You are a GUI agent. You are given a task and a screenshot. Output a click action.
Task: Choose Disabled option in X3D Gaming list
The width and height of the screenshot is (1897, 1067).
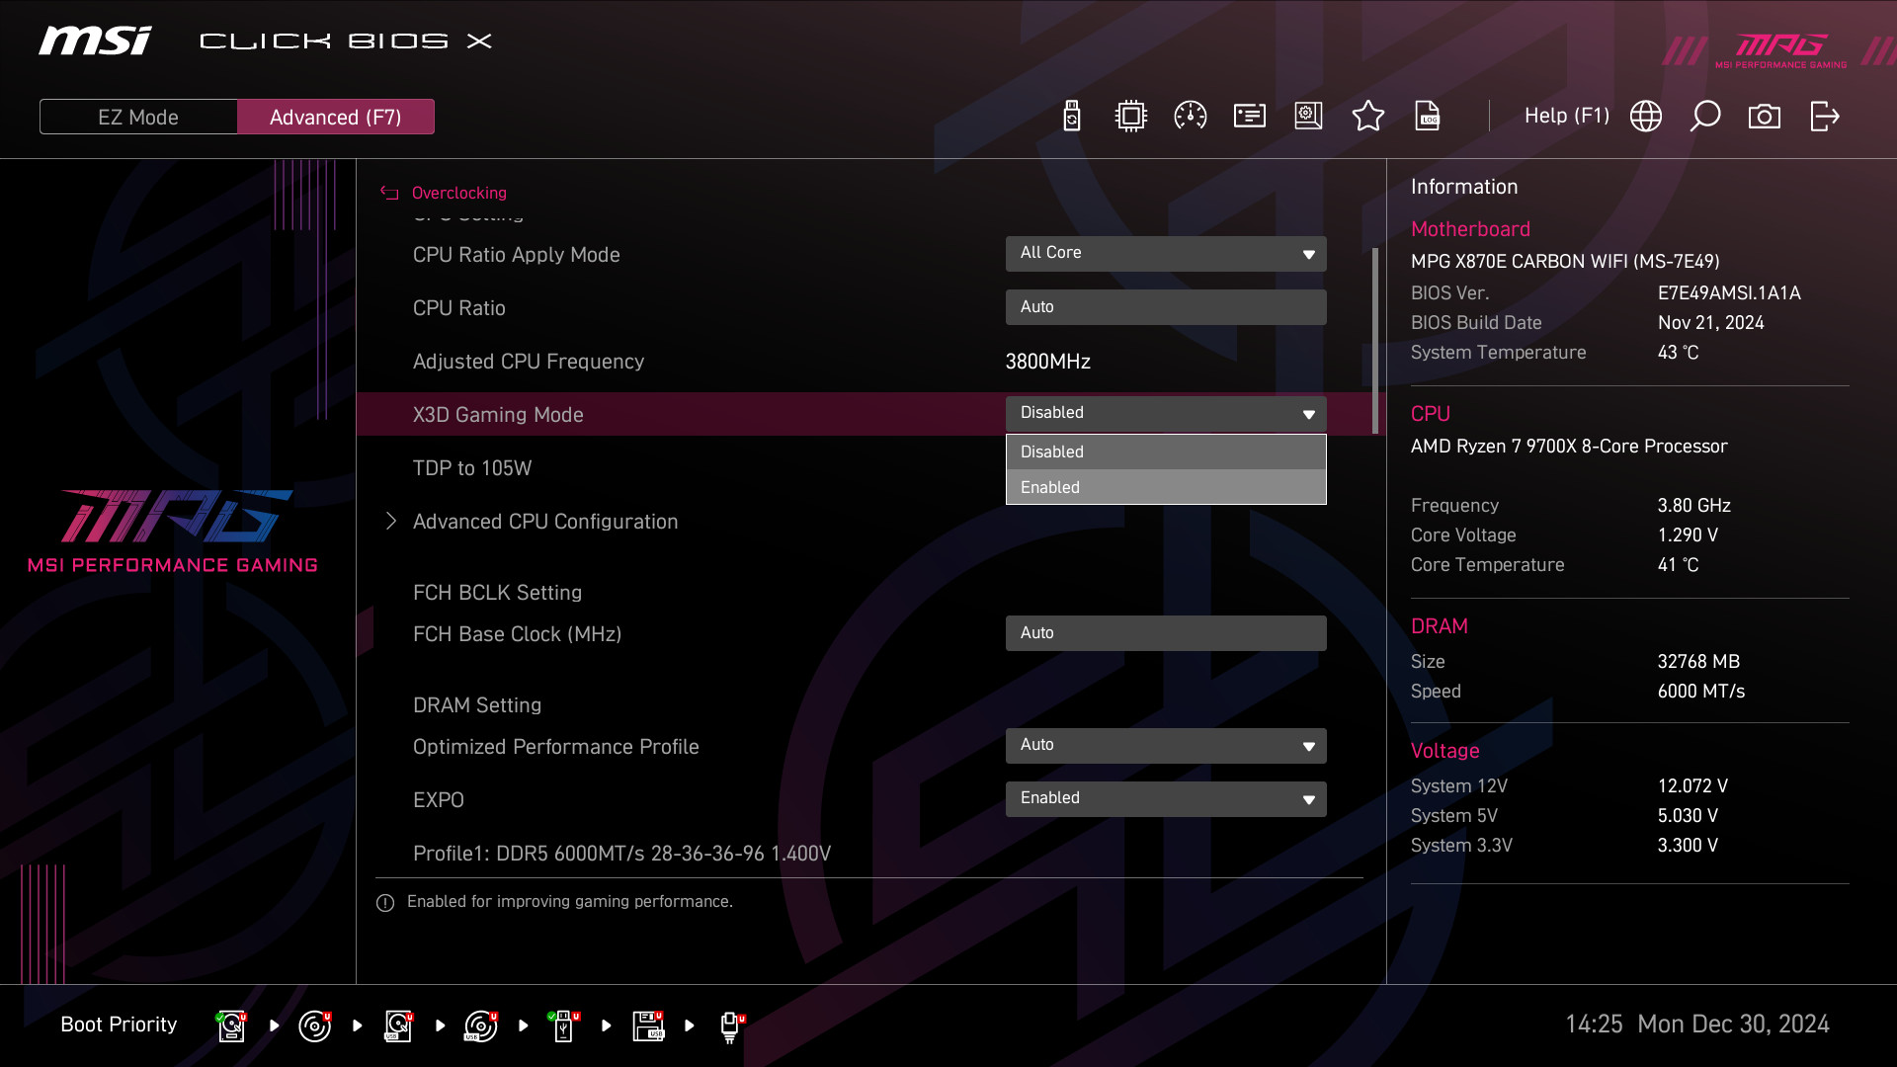coord(1166,451)
